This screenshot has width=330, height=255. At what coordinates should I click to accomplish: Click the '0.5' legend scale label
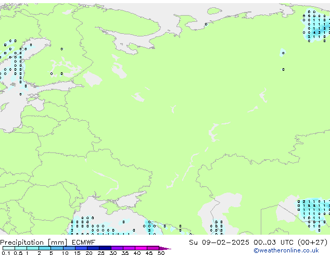[18, 253]
